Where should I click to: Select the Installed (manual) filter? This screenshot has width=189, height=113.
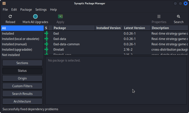pyautogui.click(x=22, y=44)
